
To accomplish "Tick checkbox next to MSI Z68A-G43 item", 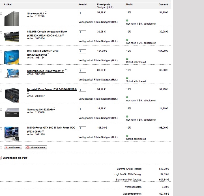I will (x=1, y=71).
